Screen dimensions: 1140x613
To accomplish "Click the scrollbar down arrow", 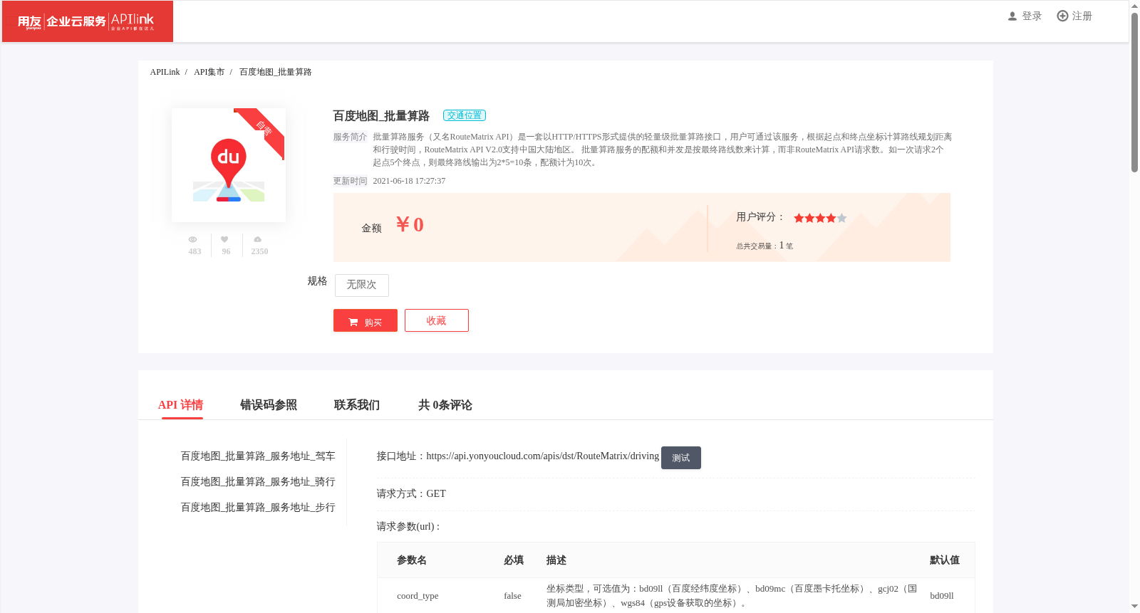I will point(1134,607).
